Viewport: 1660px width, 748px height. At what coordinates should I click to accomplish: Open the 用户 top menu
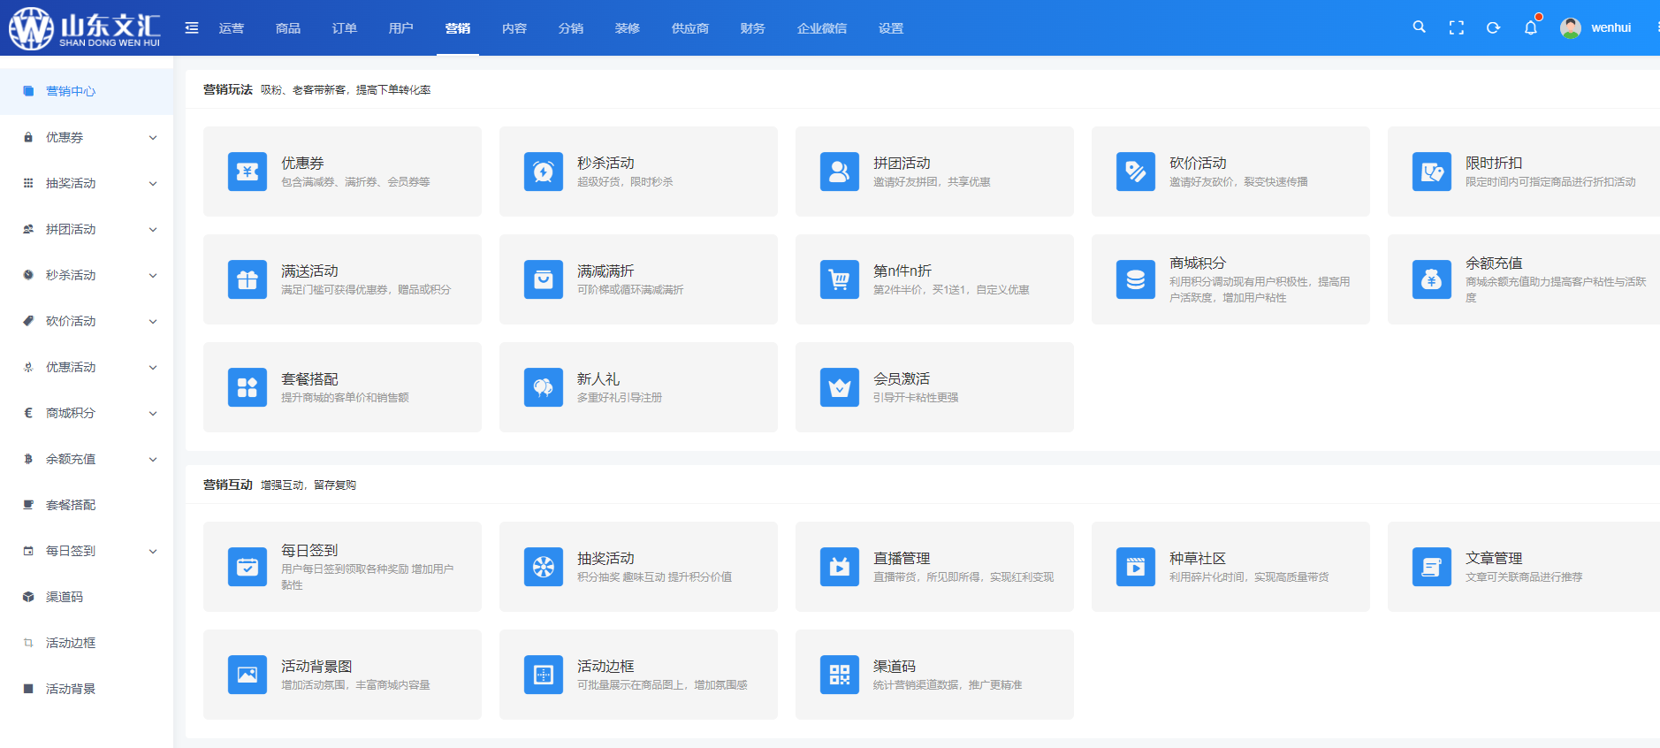tap(401, 28)
